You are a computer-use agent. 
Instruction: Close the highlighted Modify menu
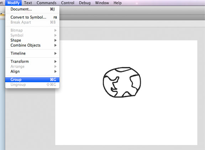(x=13, y=3)
